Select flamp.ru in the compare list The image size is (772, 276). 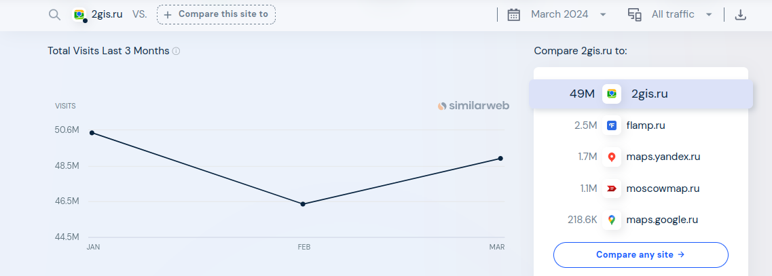pos(641,126)
